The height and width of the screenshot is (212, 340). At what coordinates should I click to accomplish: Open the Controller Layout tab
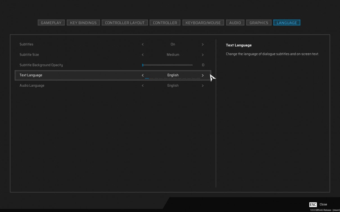125,23
